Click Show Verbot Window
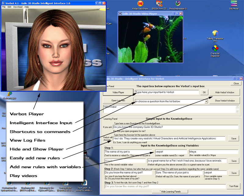The height and width of the screenshot is (196, 244). click(225, 101)
